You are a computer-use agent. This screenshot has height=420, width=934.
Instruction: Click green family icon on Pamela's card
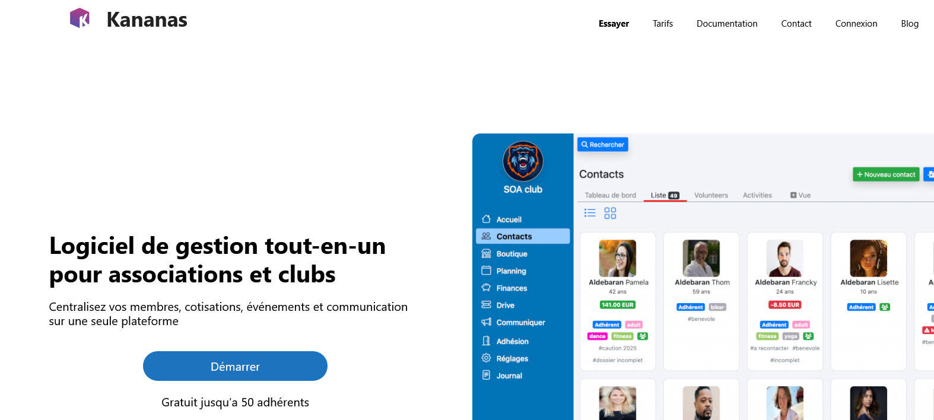tap(643, 336)
